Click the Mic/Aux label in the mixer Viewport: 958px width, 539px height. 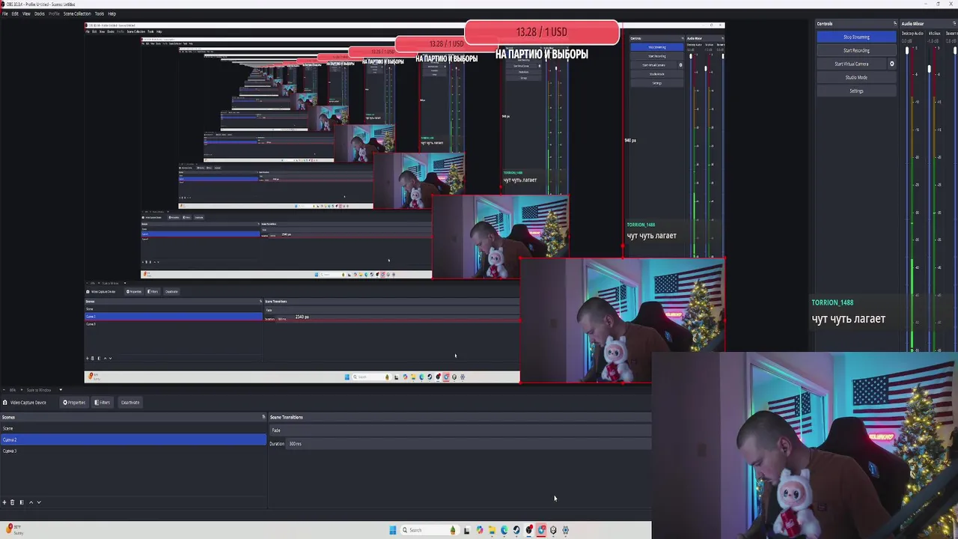(x=934, y=33)
